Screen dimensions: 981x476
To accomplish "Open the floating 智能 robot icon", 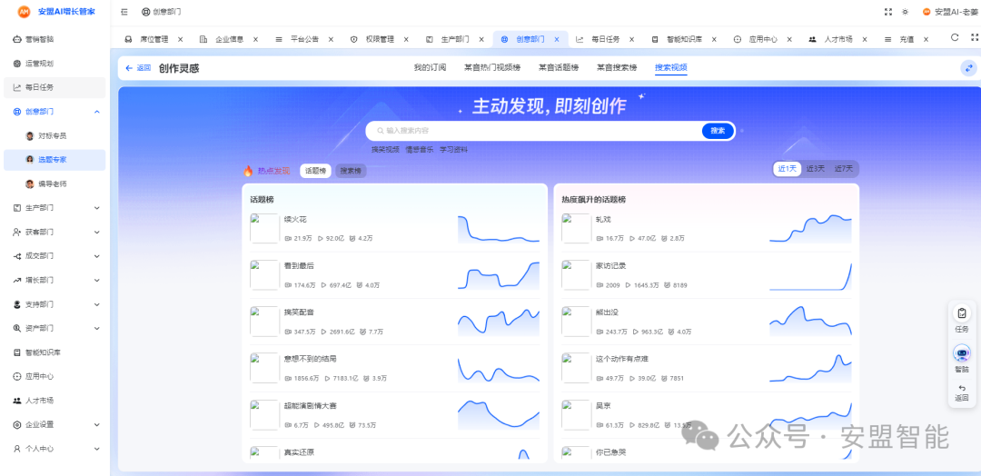I will tap(962, 352).
